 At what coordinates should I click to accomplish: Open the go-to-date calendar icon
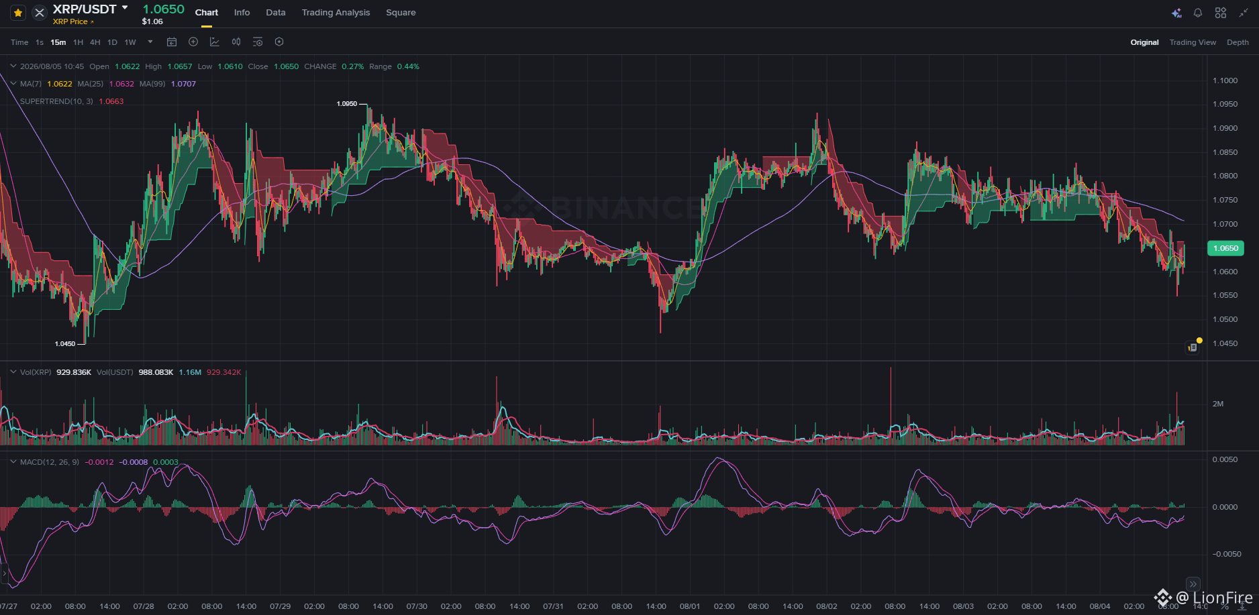coord(172,42)
